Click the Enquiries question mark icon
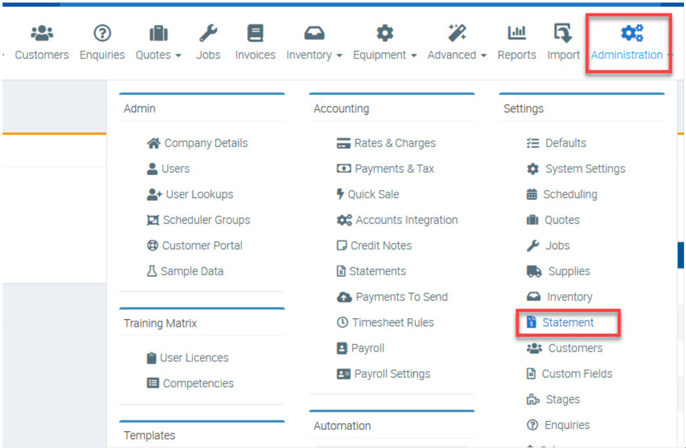686x448 pixels. click(102, 33)
